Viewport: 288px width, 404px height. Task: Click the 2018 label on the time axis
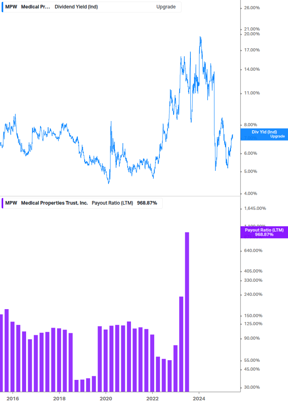click(59, 399)
